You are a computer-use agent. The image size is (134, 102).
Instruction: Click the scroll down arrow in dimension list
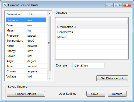[x=49, y=78]
